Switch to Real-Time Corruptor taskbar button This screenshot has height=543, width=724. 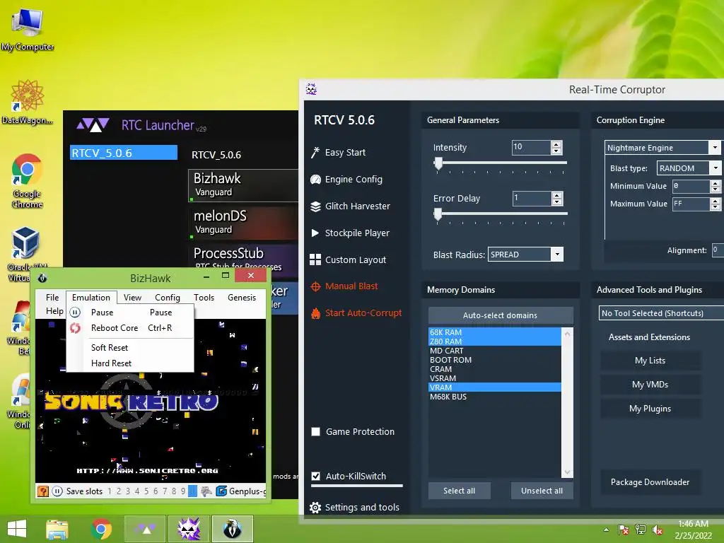tap(189, 529)
